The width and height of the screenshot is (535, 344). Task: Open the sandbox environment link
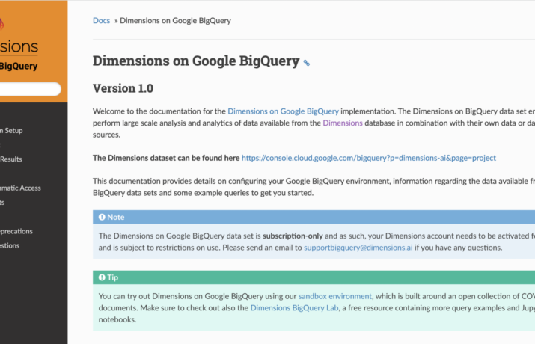pyautogui.click(x=334, y=295)
